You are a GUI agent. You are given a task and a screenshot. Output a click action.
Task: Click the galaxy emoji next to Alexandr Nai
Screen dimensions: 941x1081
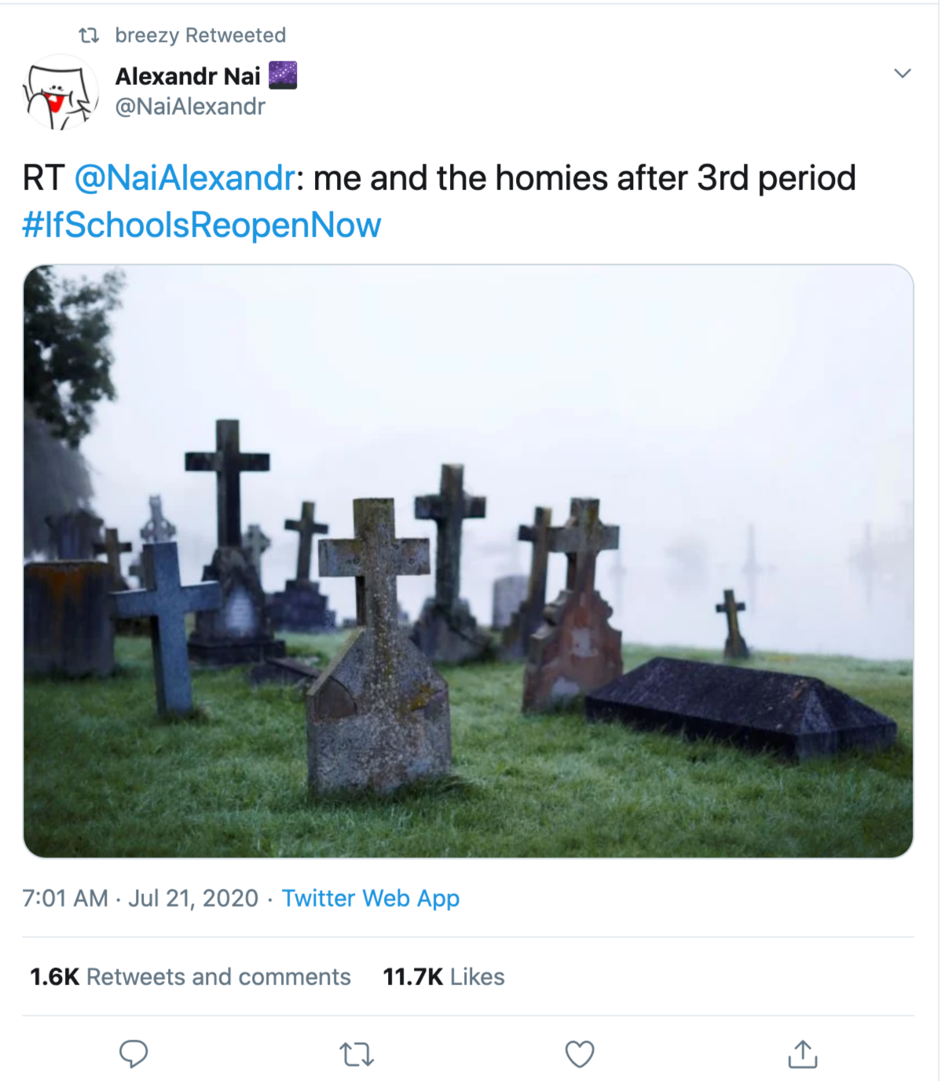tap(283, 75)
